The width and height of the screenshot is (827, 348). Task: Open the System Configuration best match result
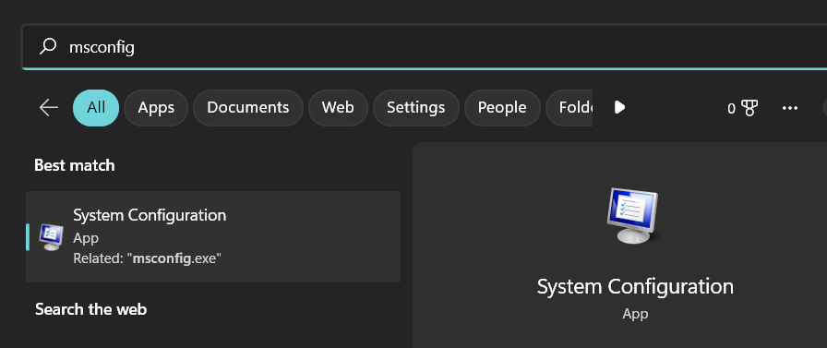click(213, 236)
